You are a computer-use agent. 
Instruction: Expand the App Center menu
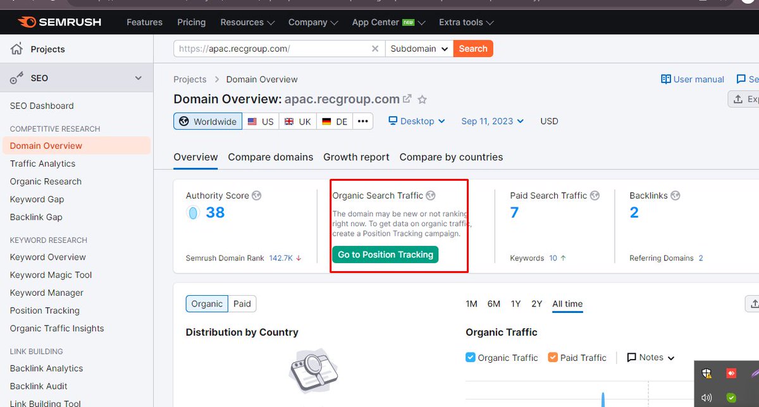pos(389,22)
